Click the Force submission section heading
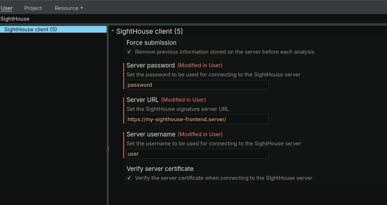This screenshot has width=387, height=205. (151, 42)
